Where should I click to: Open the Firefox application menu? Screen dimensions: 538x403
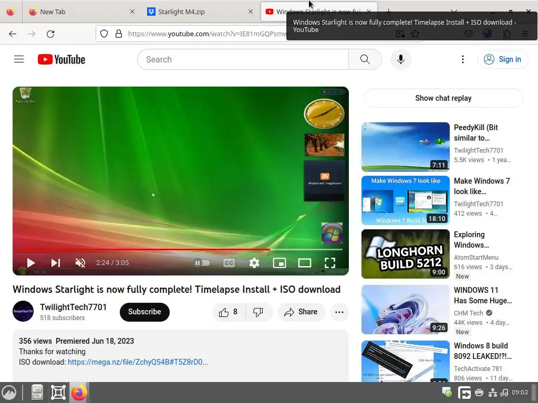525,34
